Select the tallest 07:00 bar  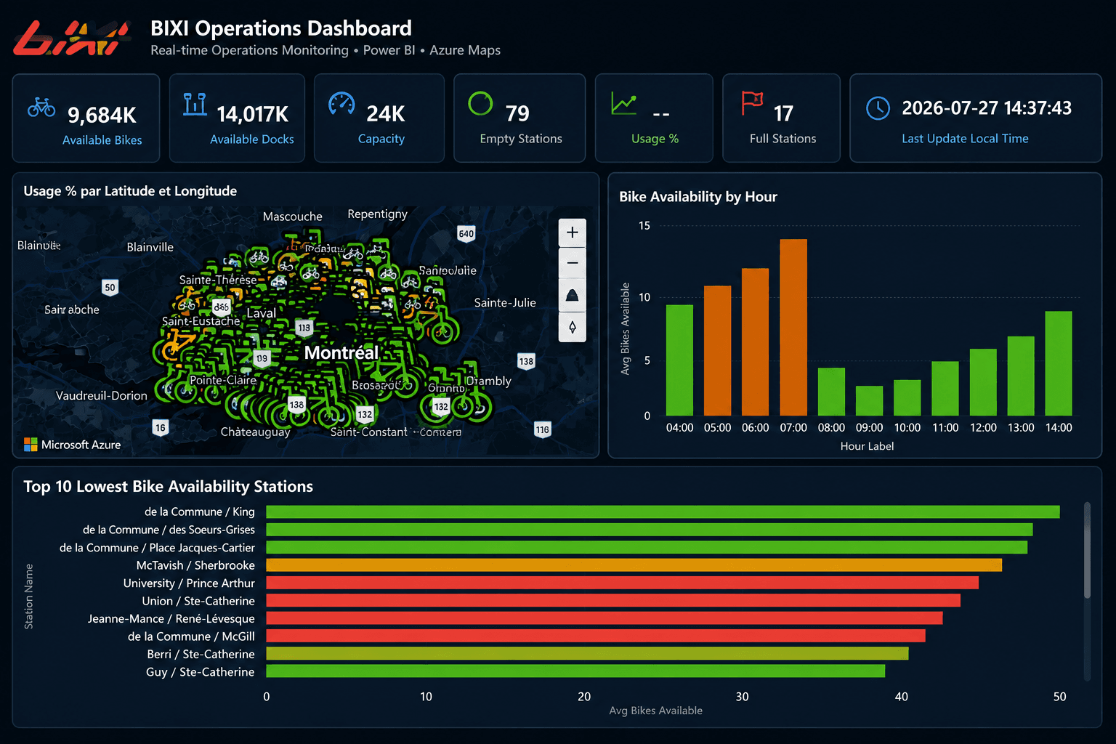(x=793, y=328)
